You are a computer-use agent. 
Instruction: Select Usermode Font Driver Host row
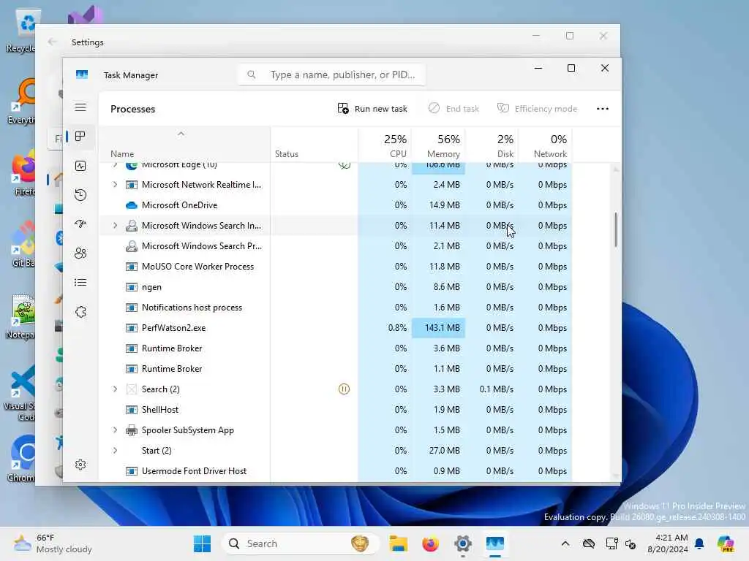click(335, 471)
